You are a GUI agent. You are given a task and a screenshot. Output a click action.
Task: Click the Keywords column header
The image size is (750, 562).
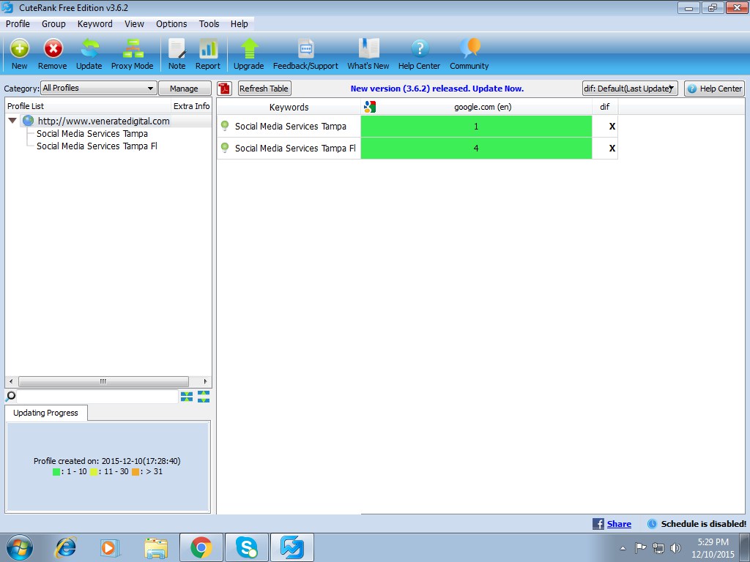[289, 107]
